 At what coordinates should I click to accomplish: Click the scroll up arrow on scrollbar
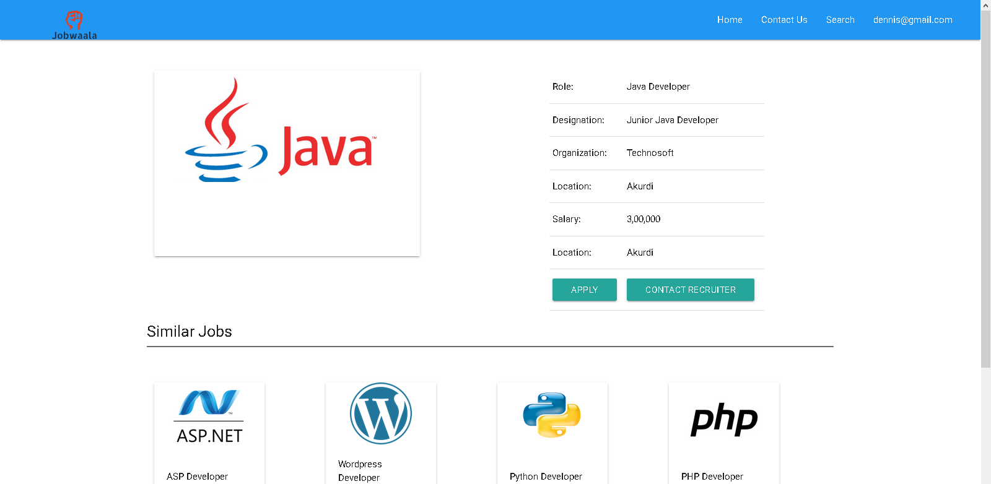(x=985, y=5)
